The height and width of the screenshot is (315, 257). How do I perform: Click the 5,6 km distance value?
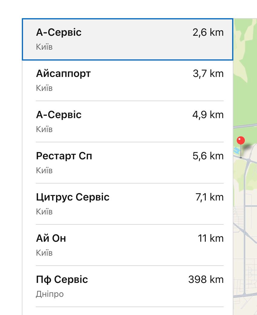coord(208,156)
